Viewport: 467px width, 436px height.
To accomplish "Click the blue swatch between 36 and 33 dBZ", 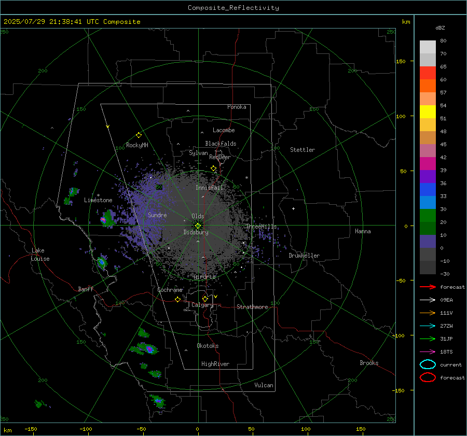I will [x=428, y=190].
